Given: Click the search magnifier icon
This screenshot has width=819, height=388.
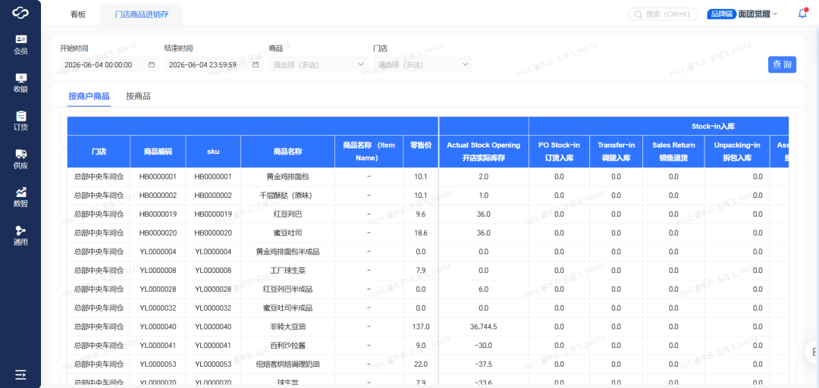Looking at the screenshot, I should tap(638, 14).
